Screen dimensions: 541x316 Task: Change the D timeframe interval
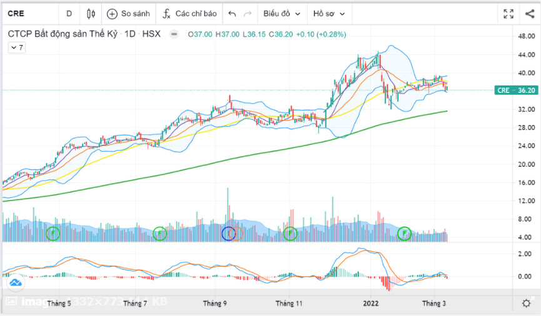pyautogui.click(x=69, y=14)
